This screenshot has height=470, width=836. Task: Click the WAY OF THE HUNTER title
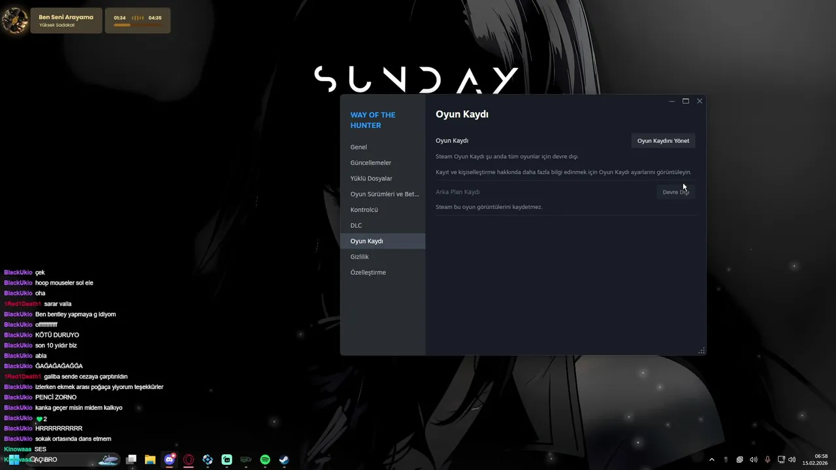pos(373,120)
